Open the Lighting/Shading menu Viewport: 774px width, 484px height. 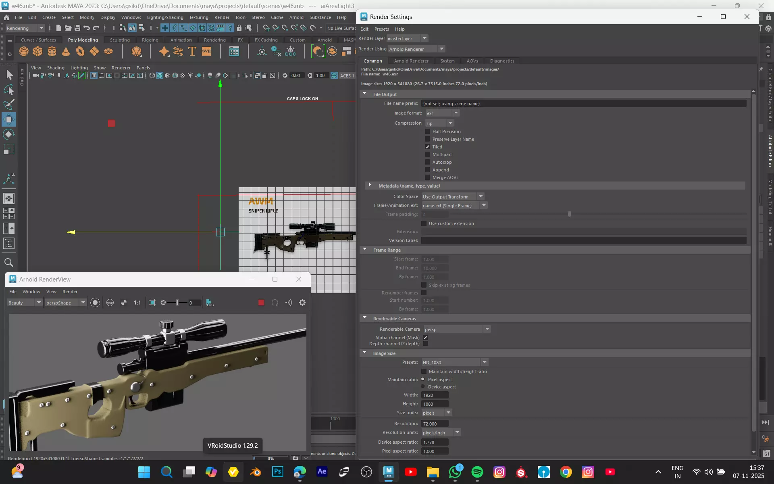[x=165, y=17]
